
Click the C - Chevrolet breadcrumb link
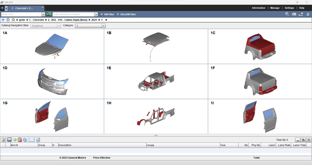[37, 20]
